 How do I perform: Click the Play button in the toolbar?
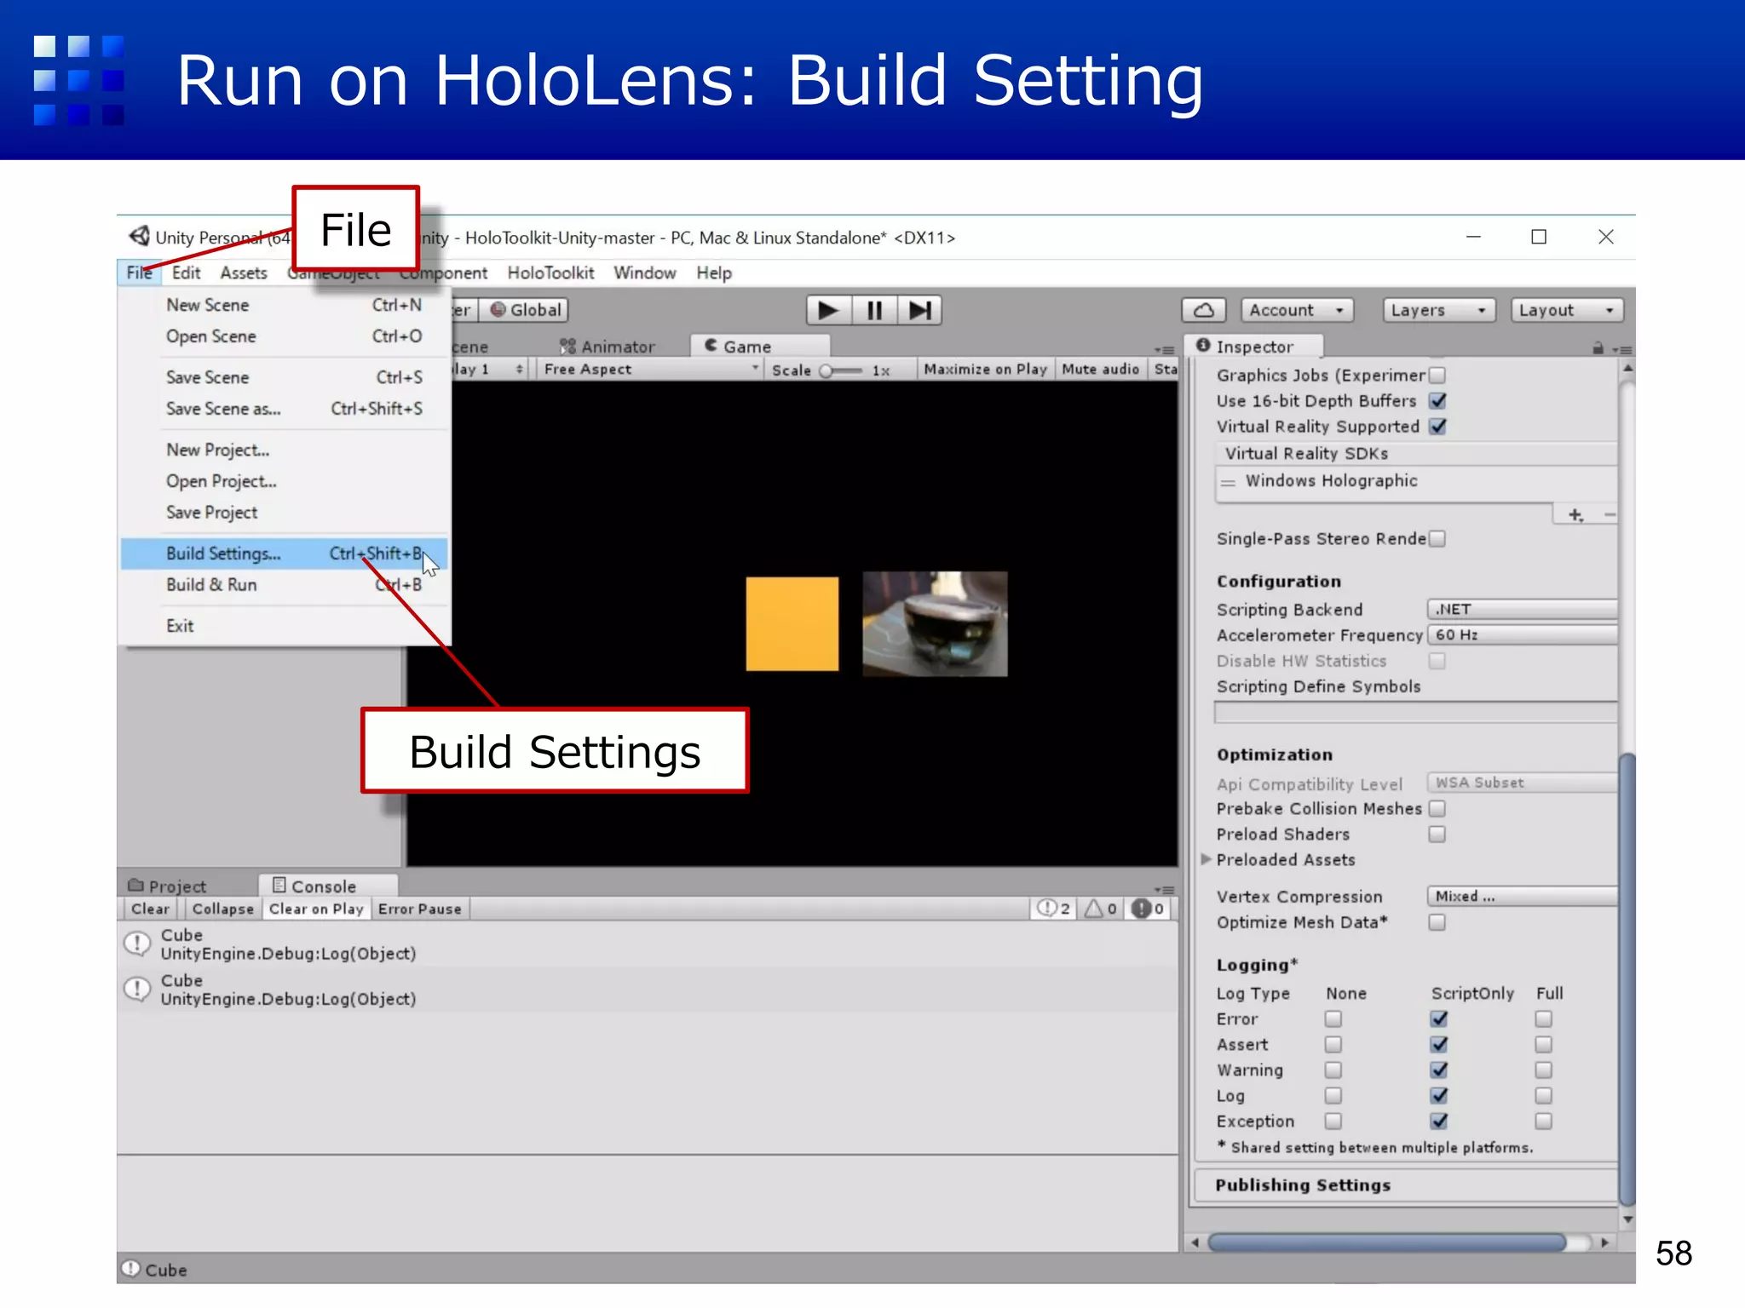tap(828, 310)
